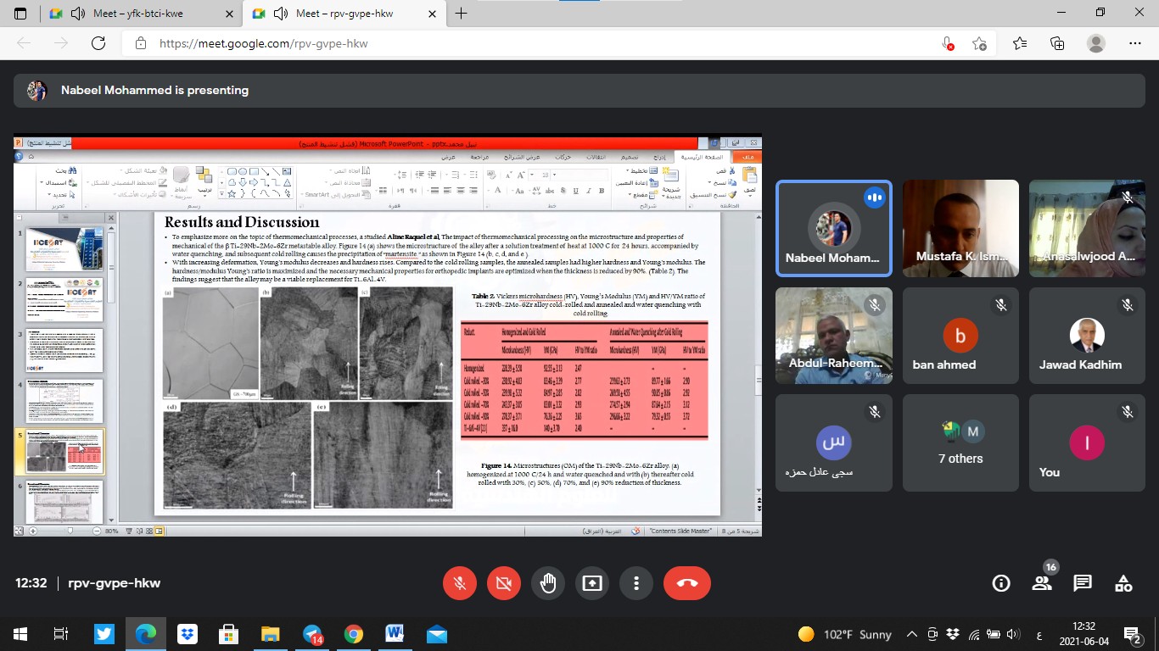Open browser settings and more menu
Image resolution: width=1159 pixels, height=651 pixels.
tap(1135, 43)
